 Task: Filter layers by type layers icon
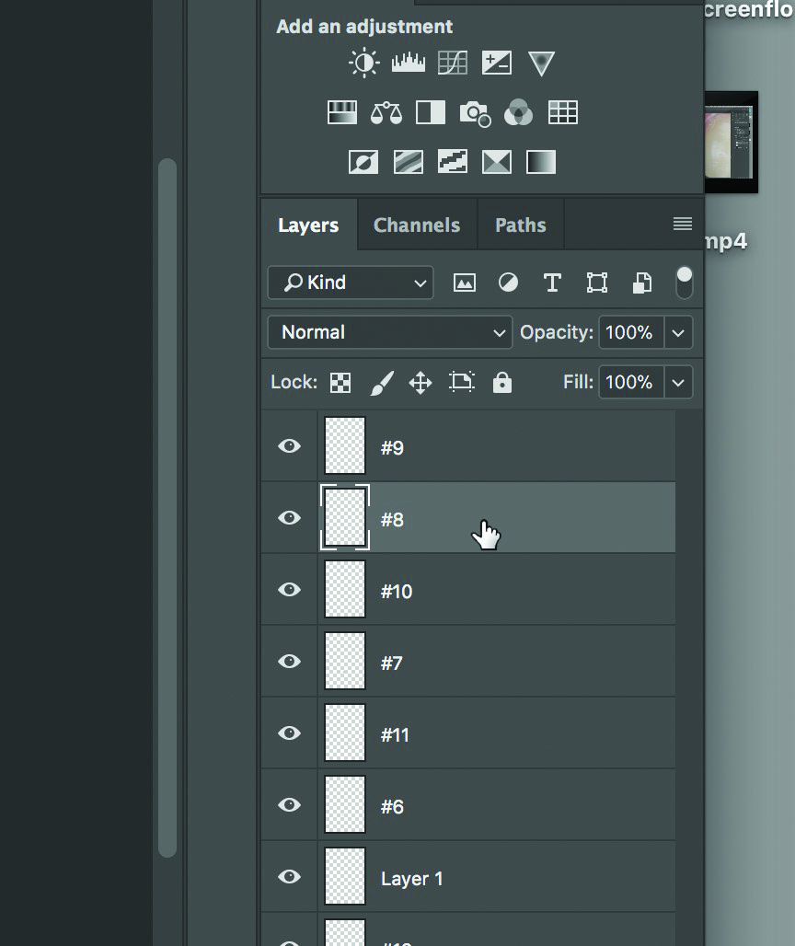(x=552, y=283)
